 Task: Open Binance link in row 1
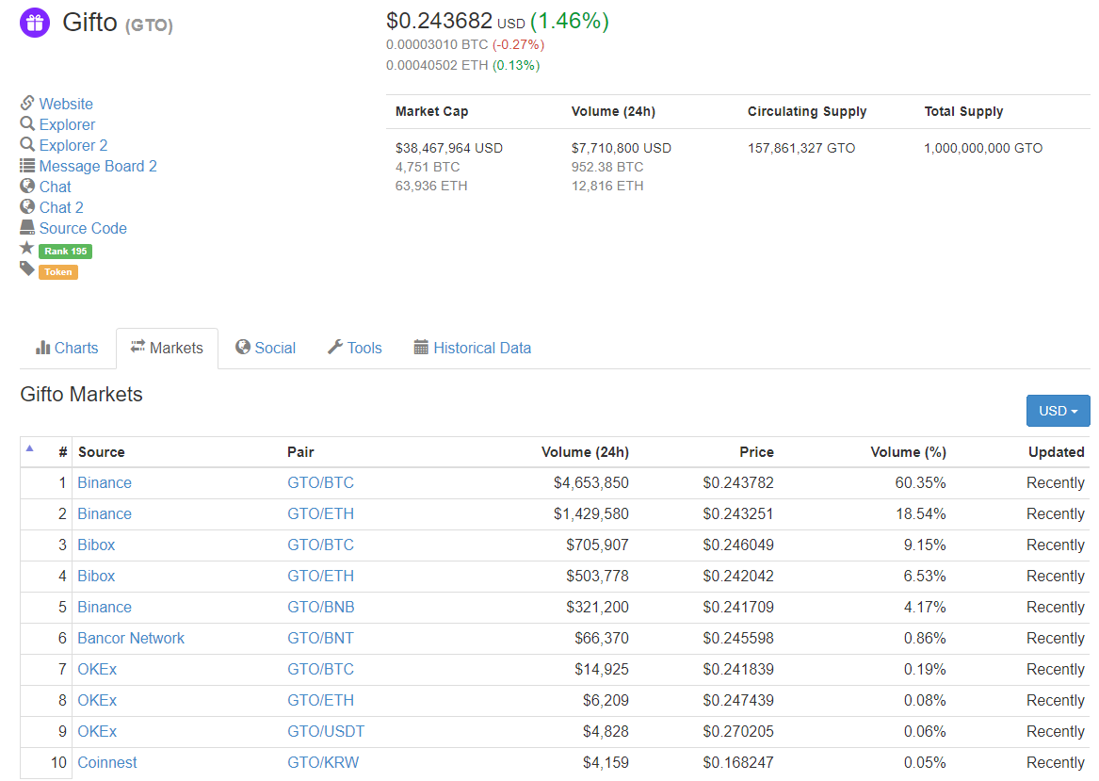coord(105,483)
